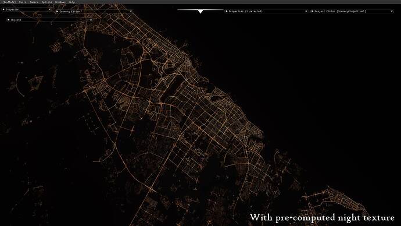Click the Scenery Editor panel title

[x=70, y=12]
